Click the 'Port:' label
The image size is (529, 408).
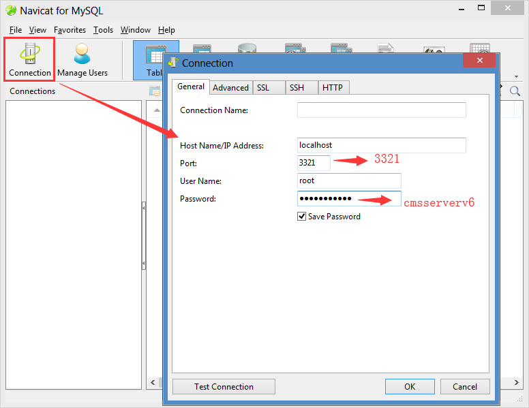click(x=188, y=163)
